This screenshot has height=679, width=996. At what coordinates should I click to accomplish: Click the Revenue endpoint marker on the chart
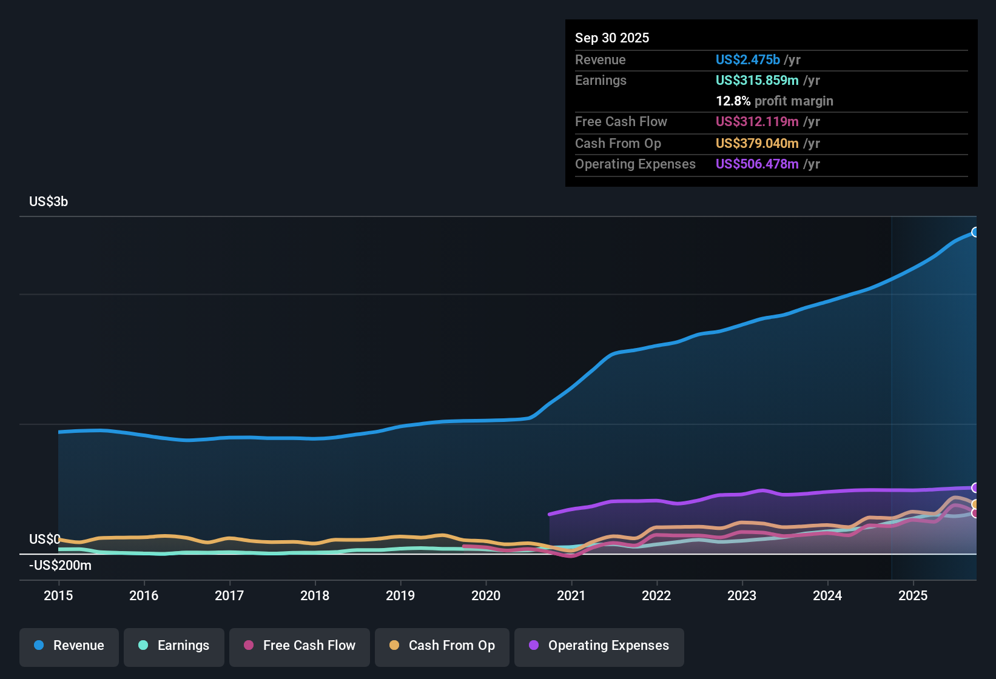pyautogui.click(x=975, y=232)
